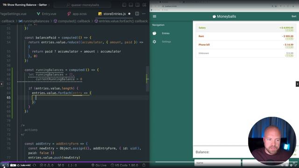Open the hamburger menu in Moneyballs
The image size is (299, 168).
click(155, 16)
